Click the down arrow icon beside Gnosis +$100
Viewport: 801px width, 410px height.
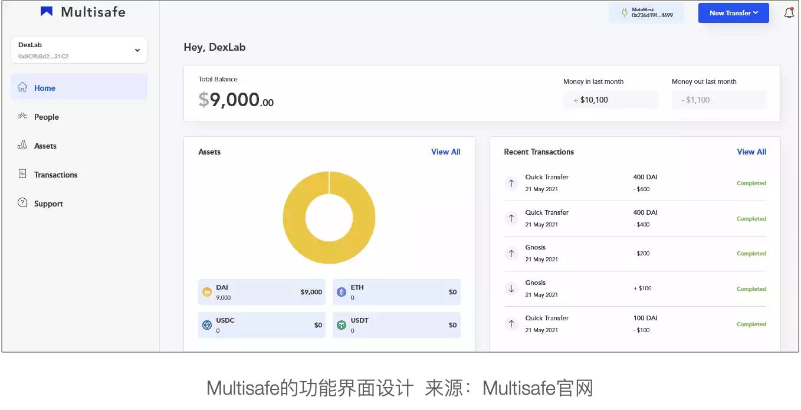tap(511, 288)
